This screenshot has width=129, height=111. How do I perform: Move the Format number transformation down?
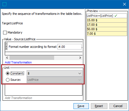coord(6,49)
